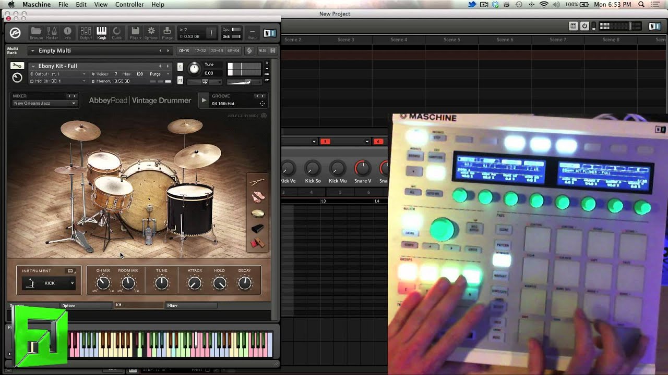Switch to instrument page 49-64
Screen dimensions: 668x375
tap(233, 51)
